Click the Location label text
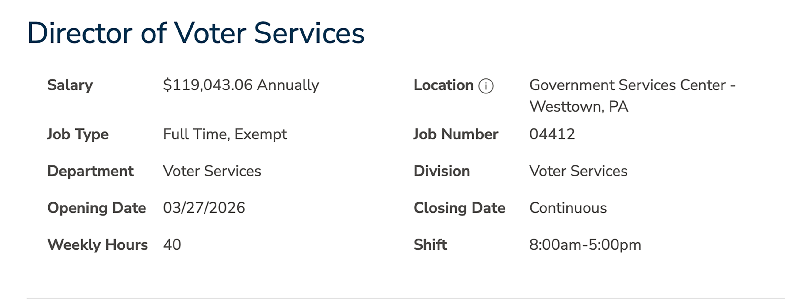Image resolution: width=785 pixels, height=299 pixels. pos(443,85)
